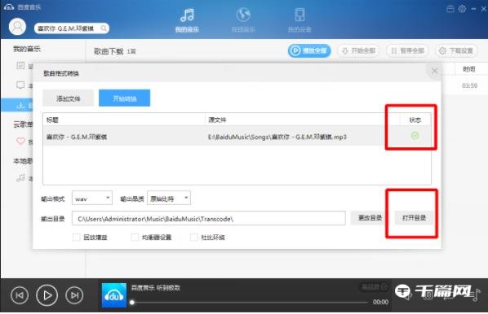Click the source path E:\BaiduMusic\Songs\ mp3 cell
Screen dimensions: 488x314
277,137
